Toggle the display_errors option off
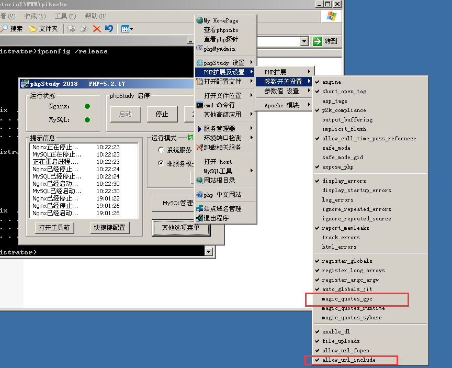The width and height of the screenshot is (452, 368). (x=345, y=181)
